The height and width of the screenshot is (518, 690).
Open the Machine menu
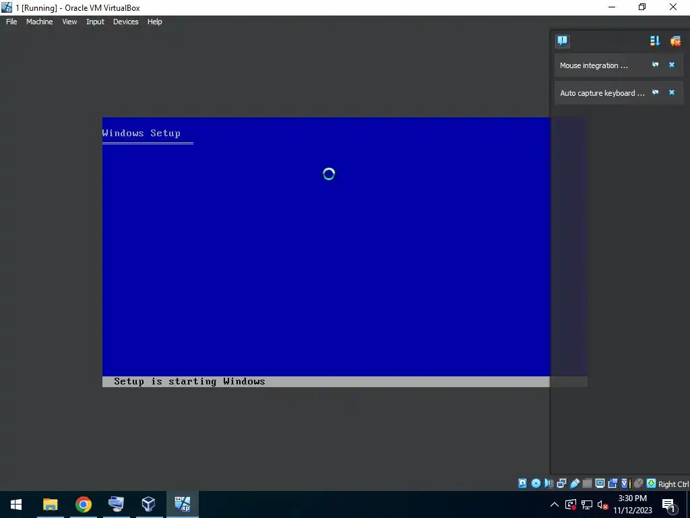tap(39, 22)
